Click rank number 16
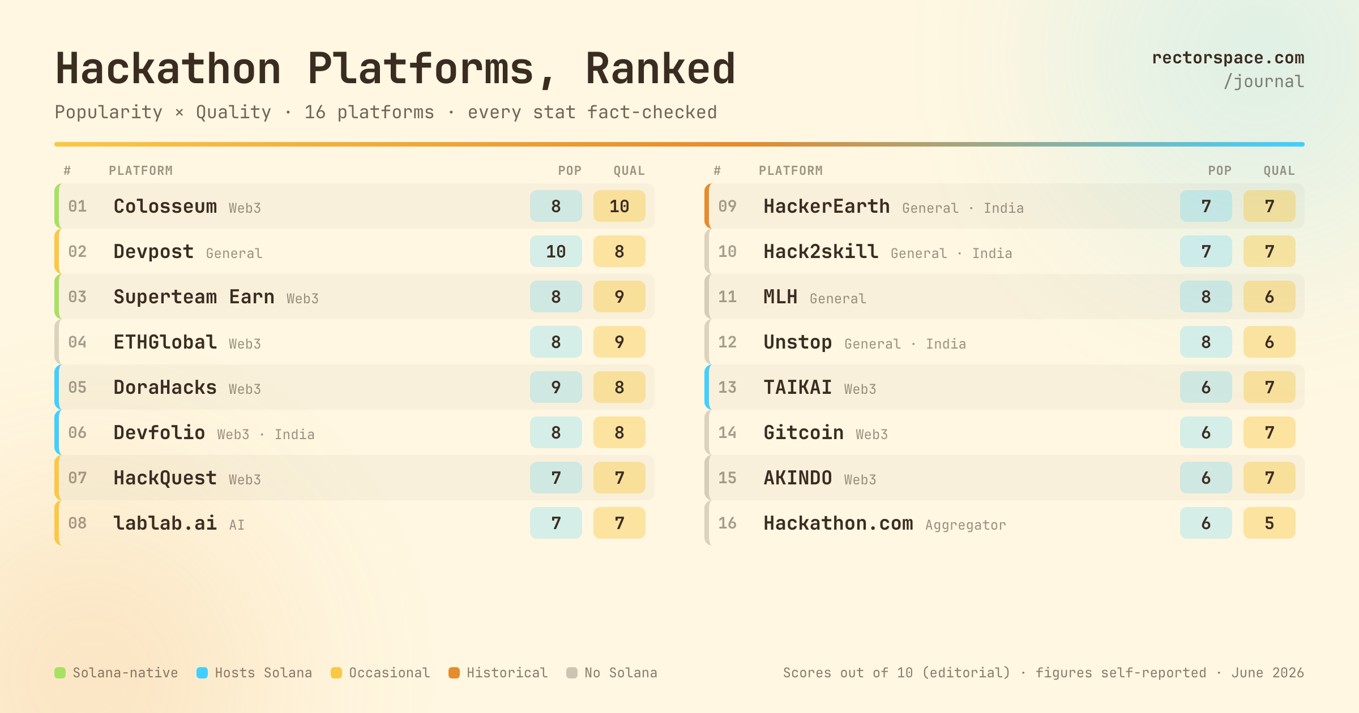Screen dimensions: 1359x713 728,523
